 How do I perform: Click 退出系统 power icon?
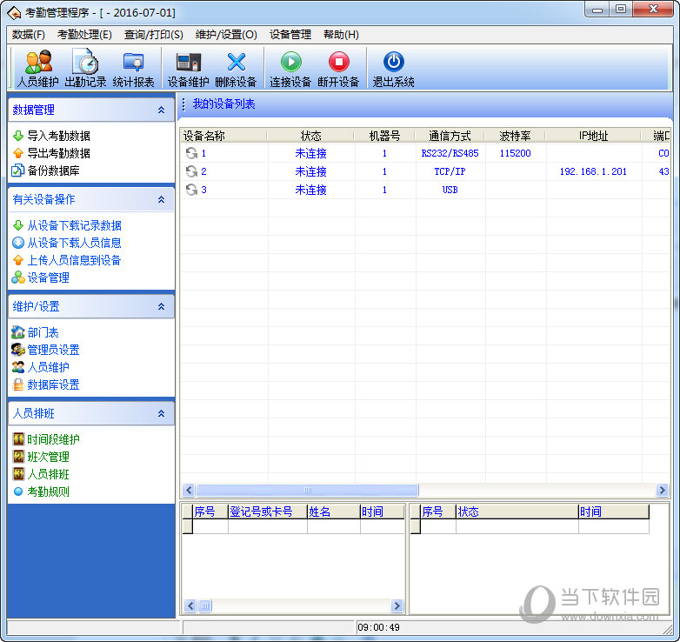pyautogui.click(x=393, y=62)
